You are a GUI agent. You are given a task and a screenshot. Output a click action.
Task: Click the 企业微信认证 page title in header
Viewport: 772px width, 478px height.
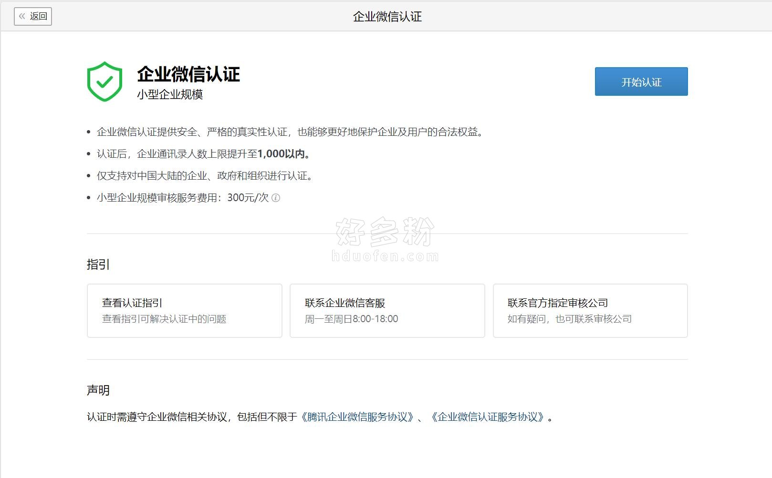click(x=387, y=17)
